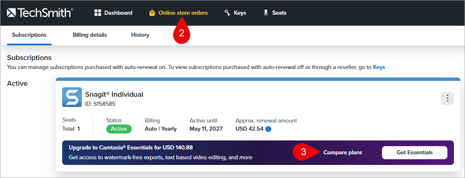
Task: Switch to the History tab
Action: point(140,35)
